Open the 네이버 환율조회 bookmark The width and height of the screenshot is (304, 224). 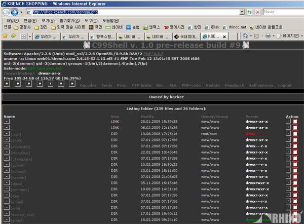[x=266, y=27]
